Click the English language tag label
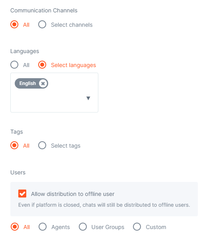 tap(27, 83)
